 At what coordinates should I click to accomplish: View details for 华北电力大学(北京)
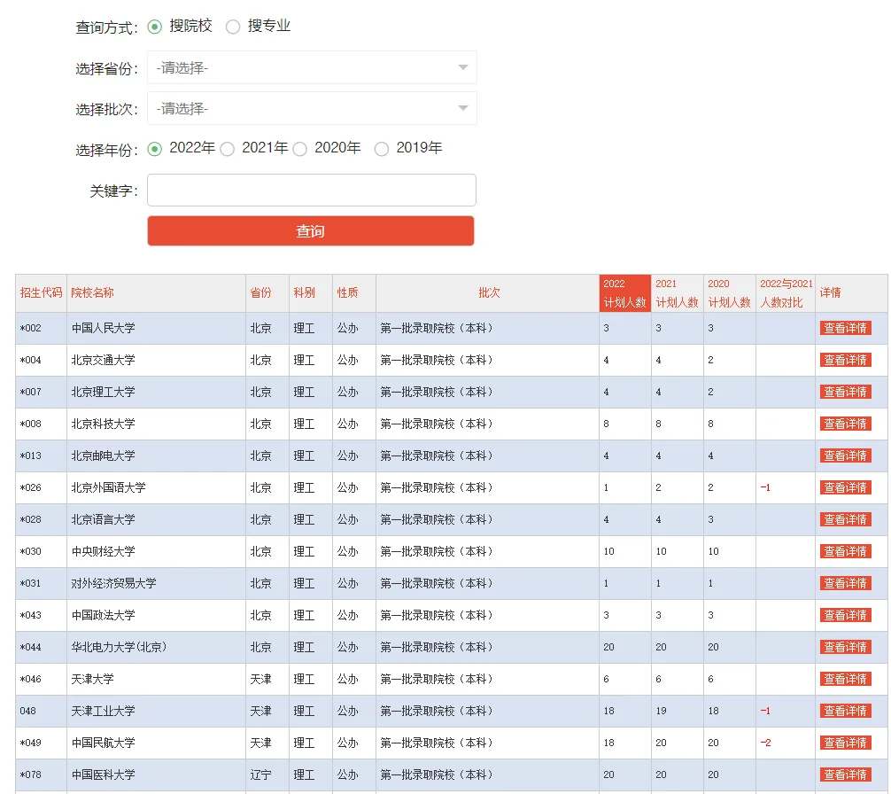pyautogui.click(x=846, y=647)
